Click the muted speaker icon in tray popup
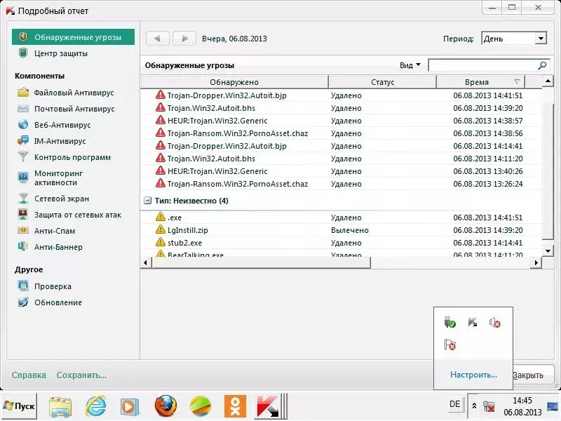The height and width of the screenshot is (421, 561). point(495,323)
